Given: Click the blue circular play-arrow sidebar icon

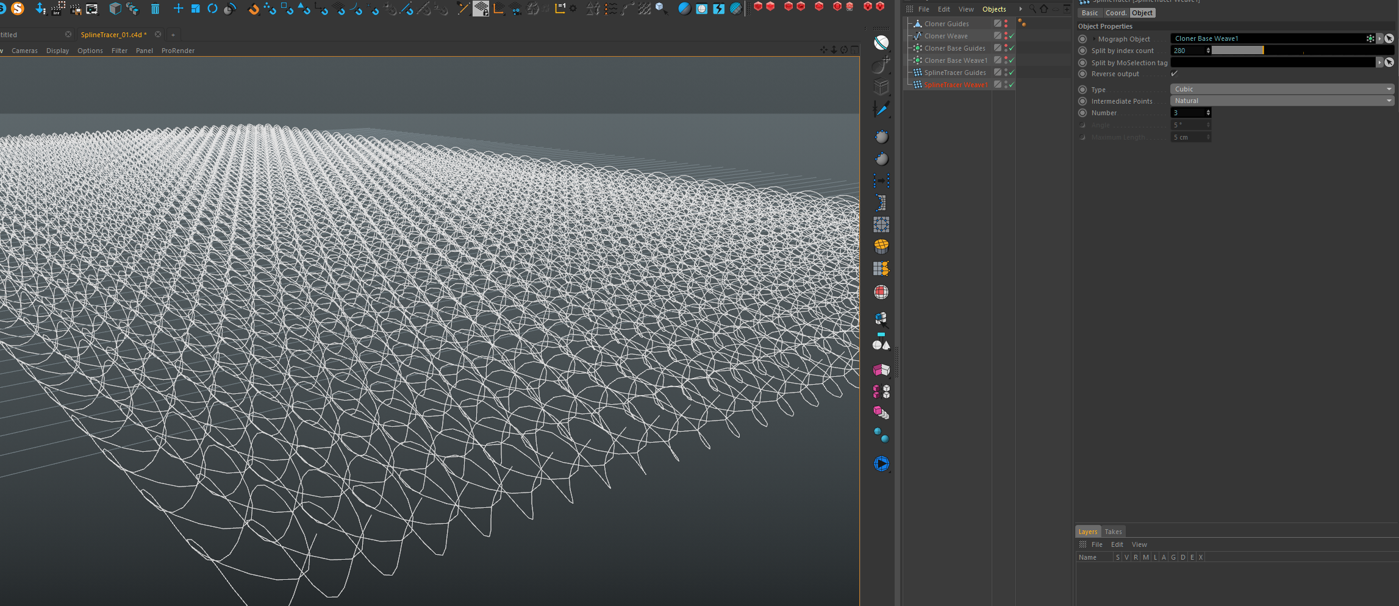Looking at the screenshot, I should coord(881,464).
